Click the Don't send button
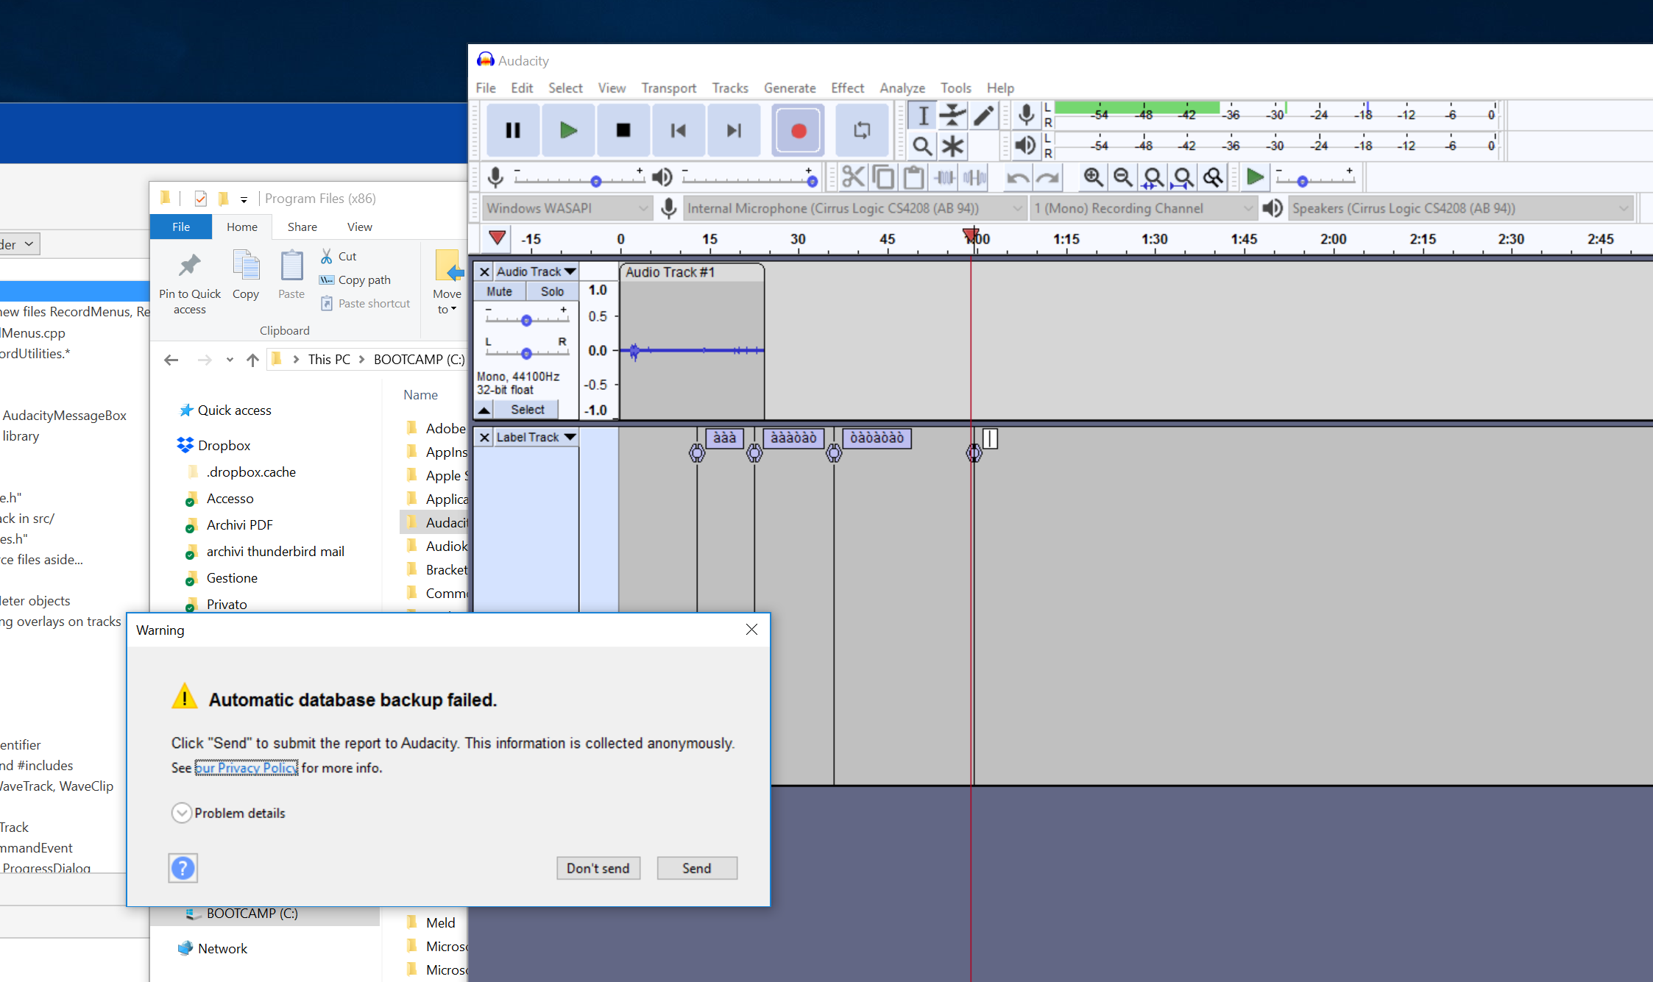This screenshot has height=982, width=1653. tap(598, 868)
